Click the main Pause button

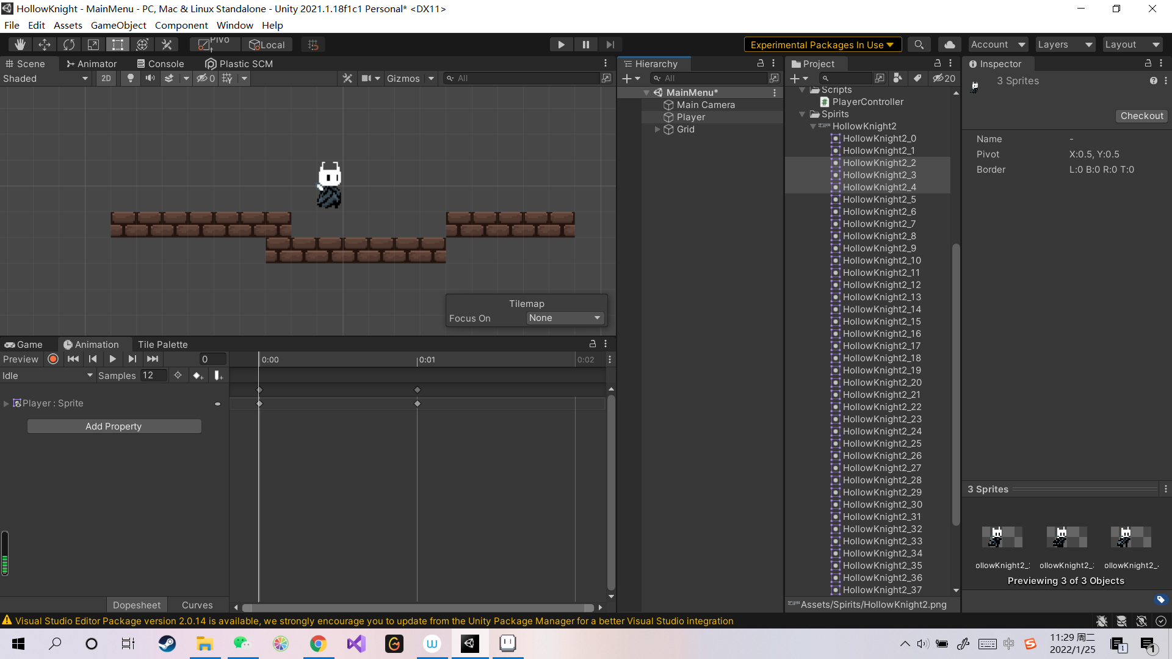pos(586,45)
